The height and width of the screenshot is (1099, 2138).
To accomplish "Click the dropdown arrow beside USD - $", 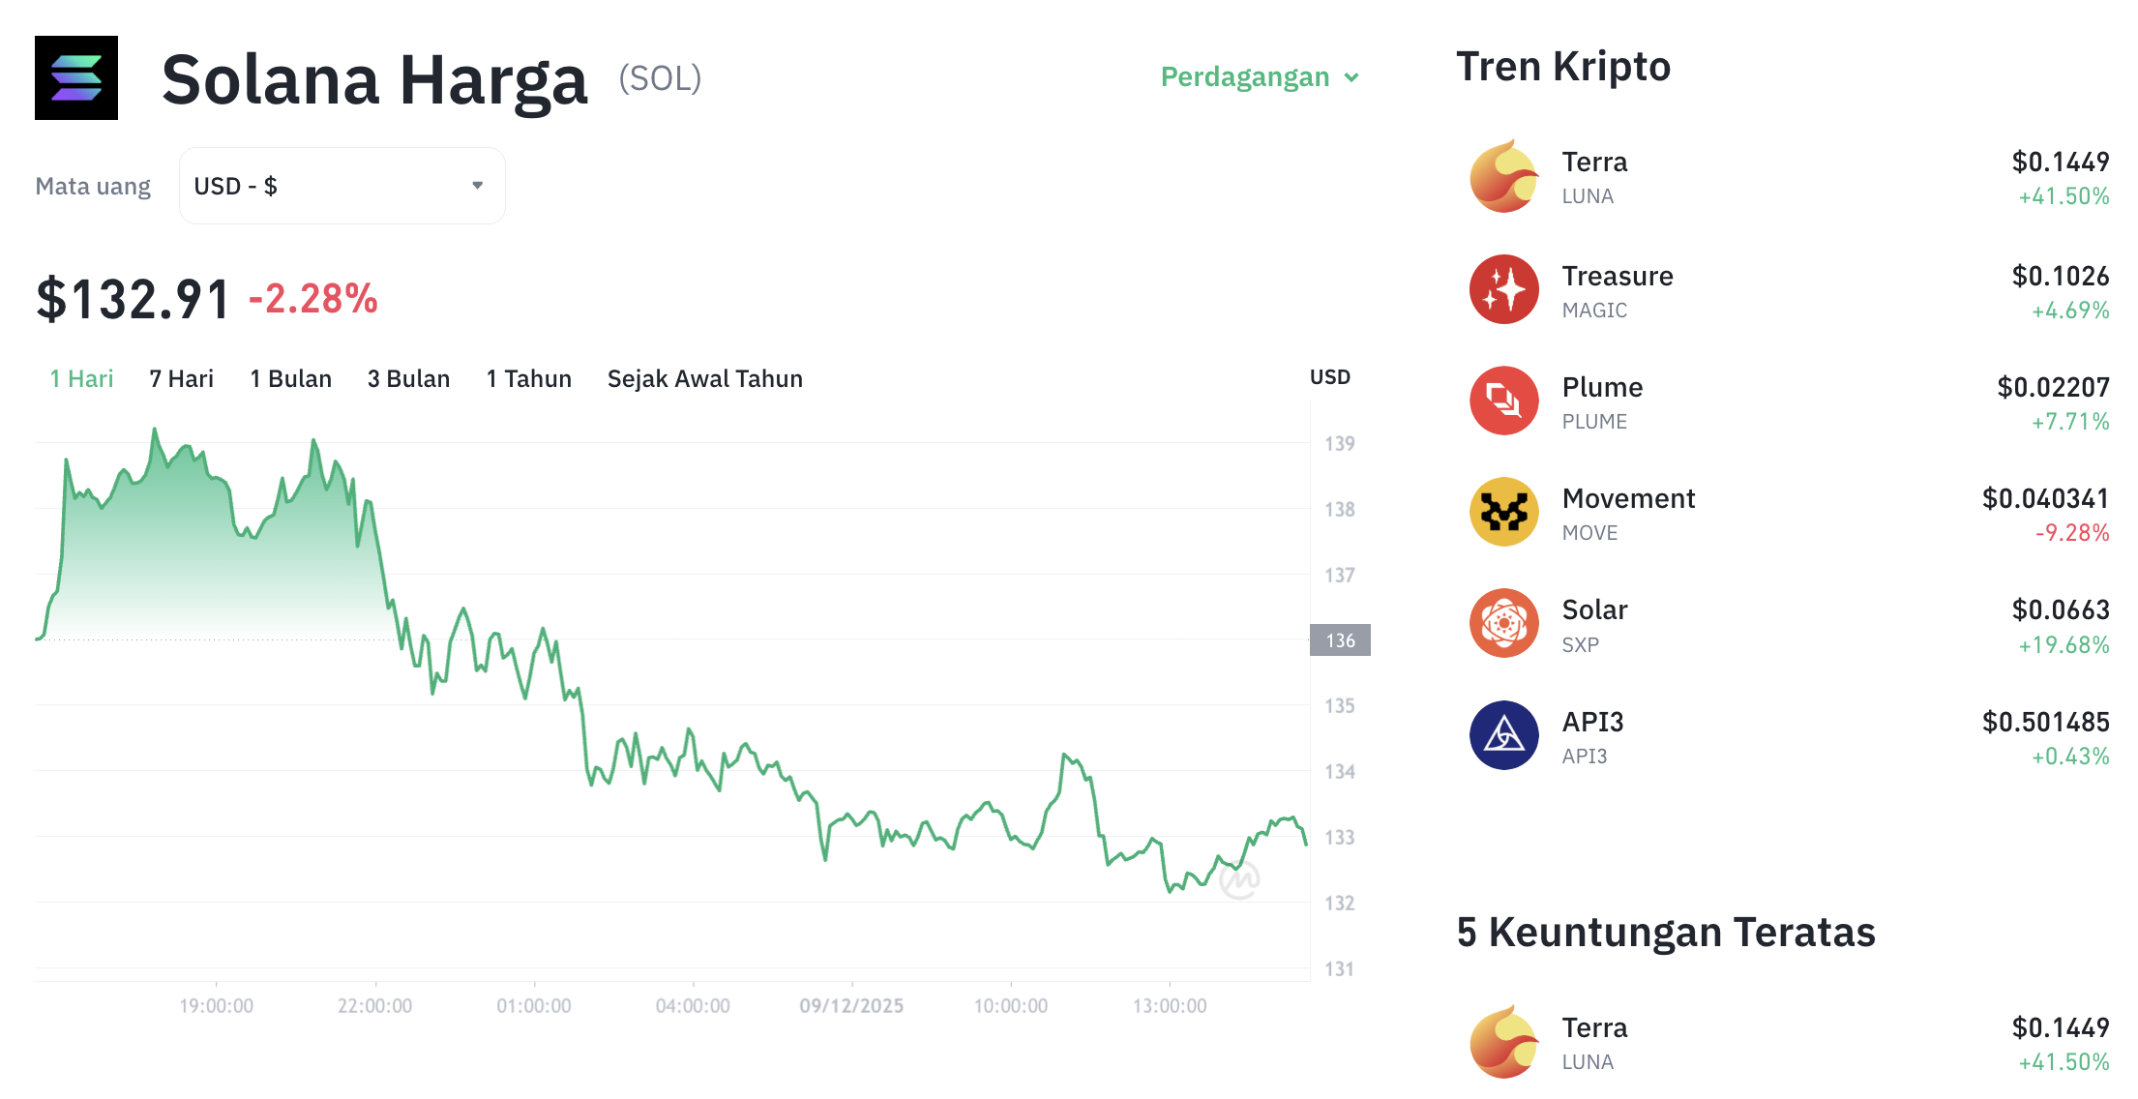I will pos(476,185).
